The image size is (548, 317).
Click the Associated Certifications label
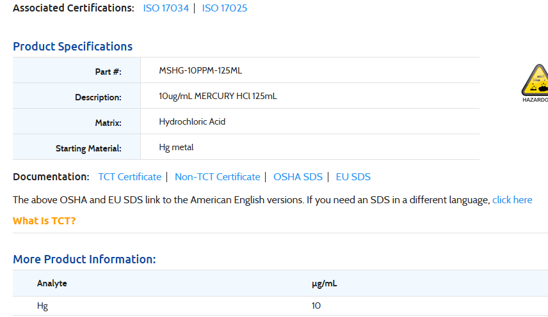(x=74, y=8)
